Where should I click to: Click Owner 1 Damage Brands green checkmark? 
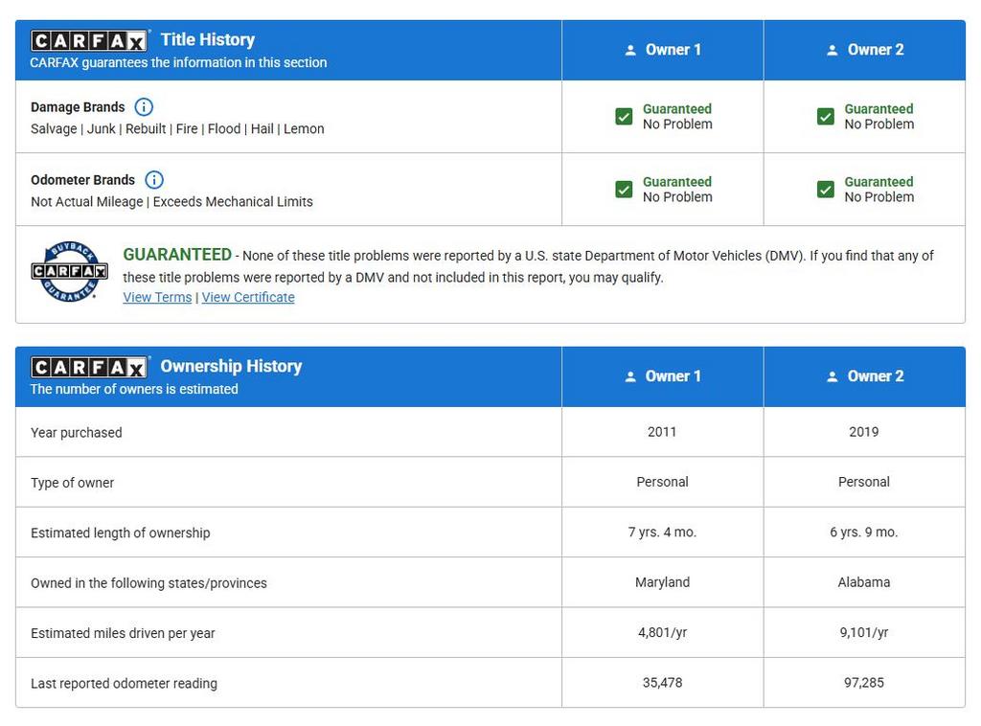pos(624,117)
